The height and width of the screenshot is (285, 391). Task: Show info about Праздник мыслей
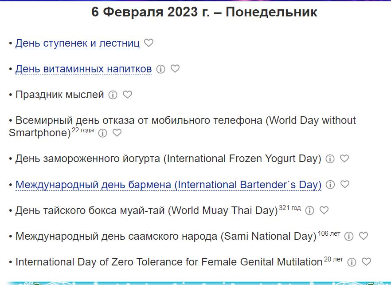tap(113, 95)
